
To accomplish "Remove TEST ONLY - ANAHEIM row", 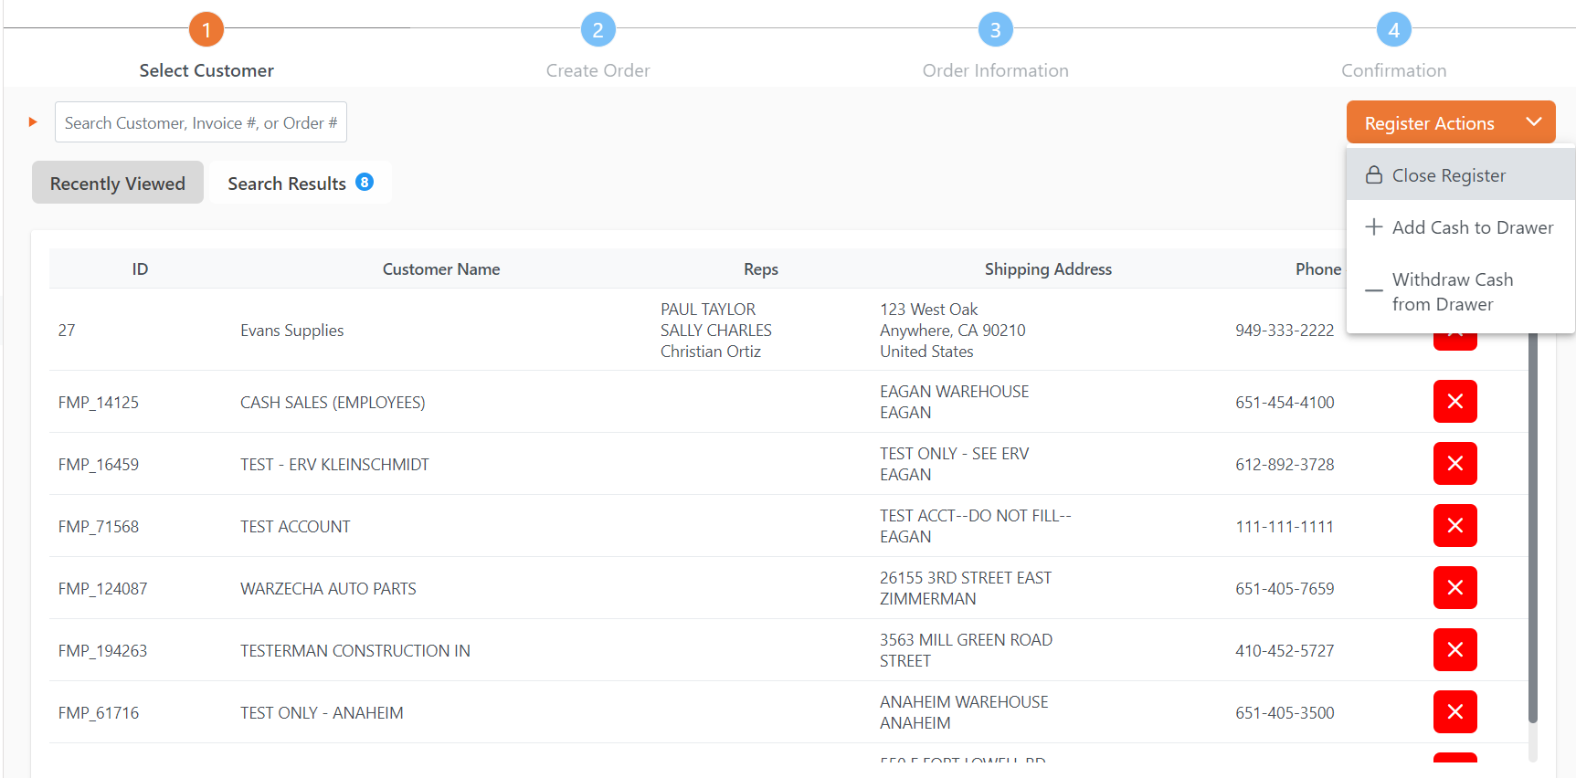I will click(1454, 712).
